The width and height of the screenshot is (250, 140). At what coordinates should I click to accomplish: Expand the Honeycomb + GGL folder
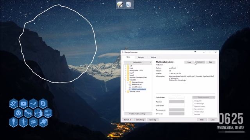[x=125, y=70]
